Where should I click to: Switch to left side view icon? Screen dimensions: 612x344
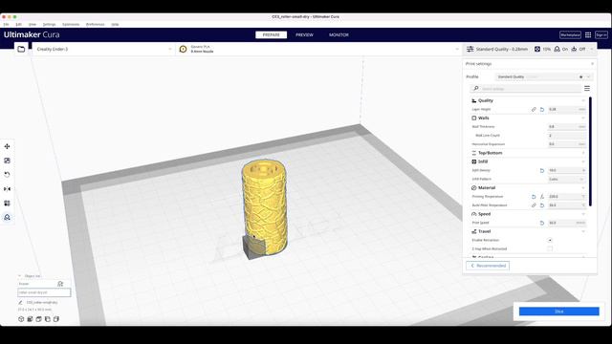coord(47,319)
